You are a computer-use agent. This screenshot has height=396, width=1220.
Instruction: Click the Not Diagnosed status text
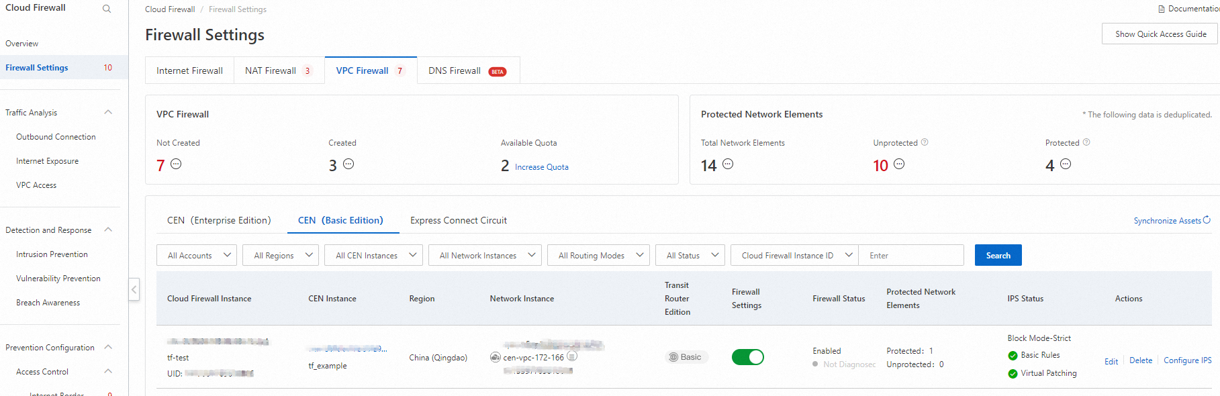[849, 364]
